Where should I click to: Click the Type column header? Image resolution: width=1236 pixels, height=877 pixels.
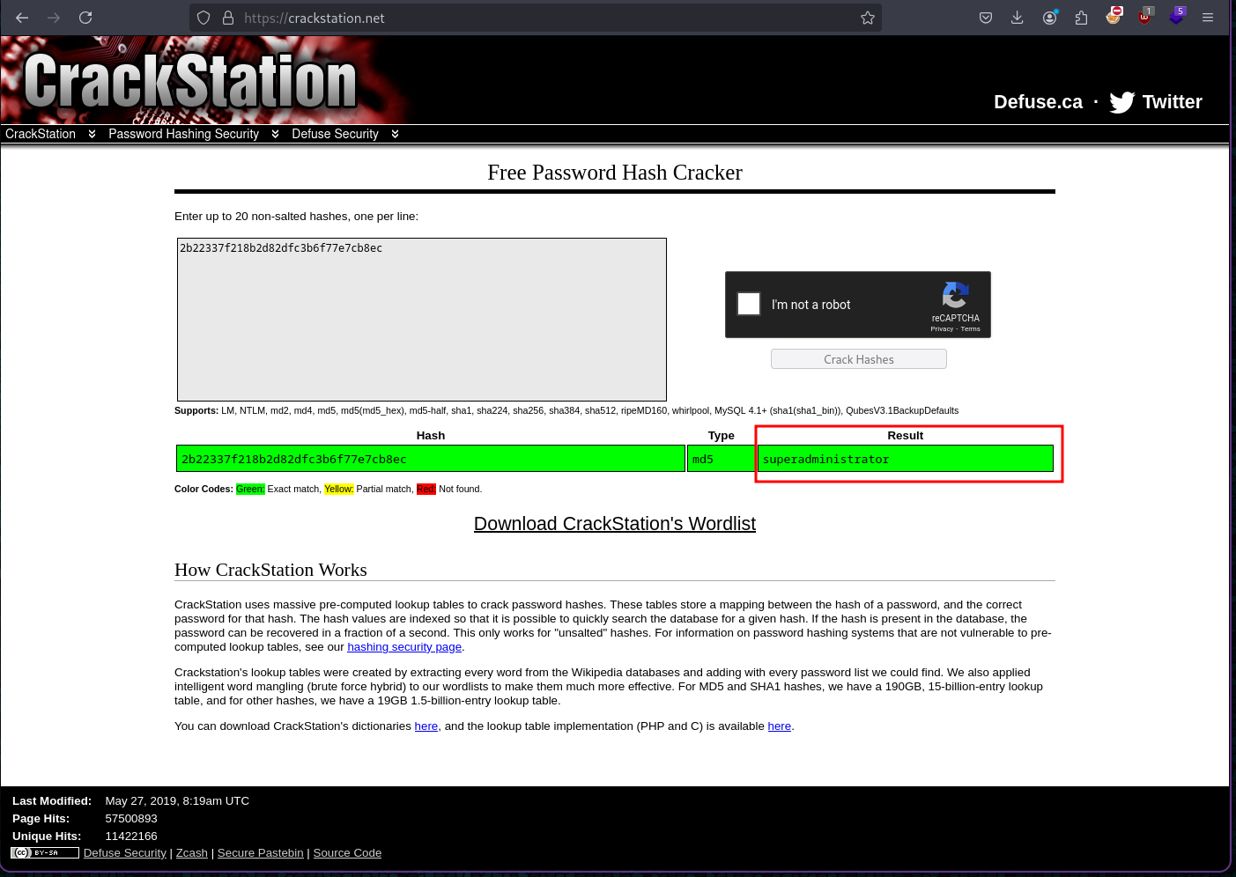click(722, 436)
